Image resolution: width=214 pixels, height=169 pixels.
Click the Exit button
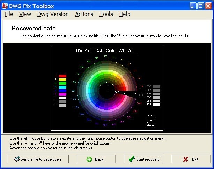tap(191, 159)
